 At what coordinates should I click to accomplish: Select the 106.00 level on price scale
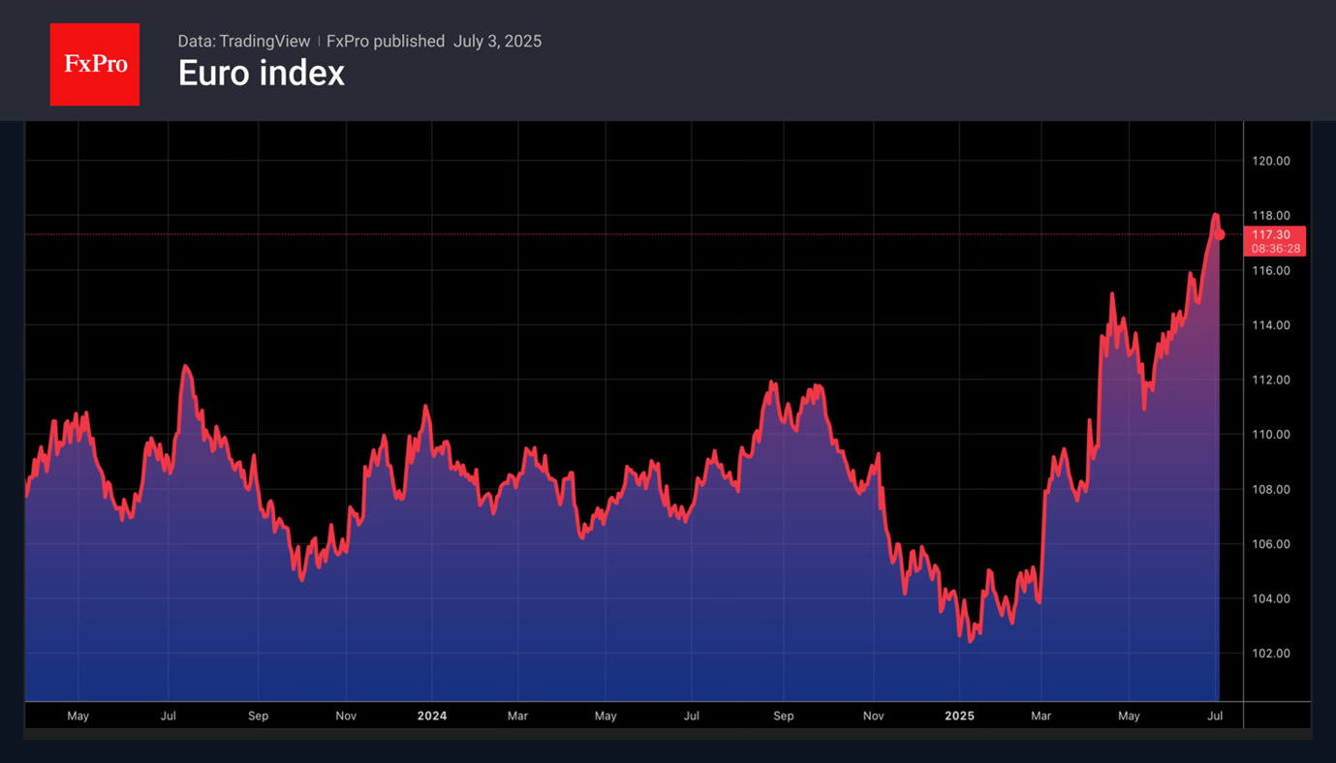point(1270,544)
